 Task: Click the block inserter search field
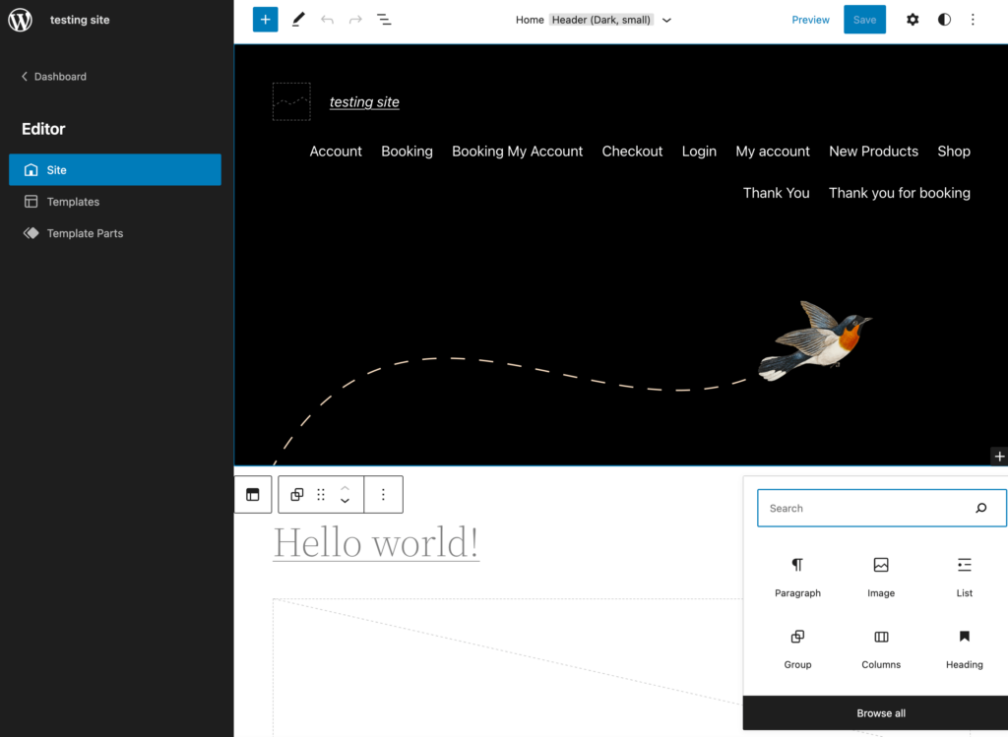point(866,508)
